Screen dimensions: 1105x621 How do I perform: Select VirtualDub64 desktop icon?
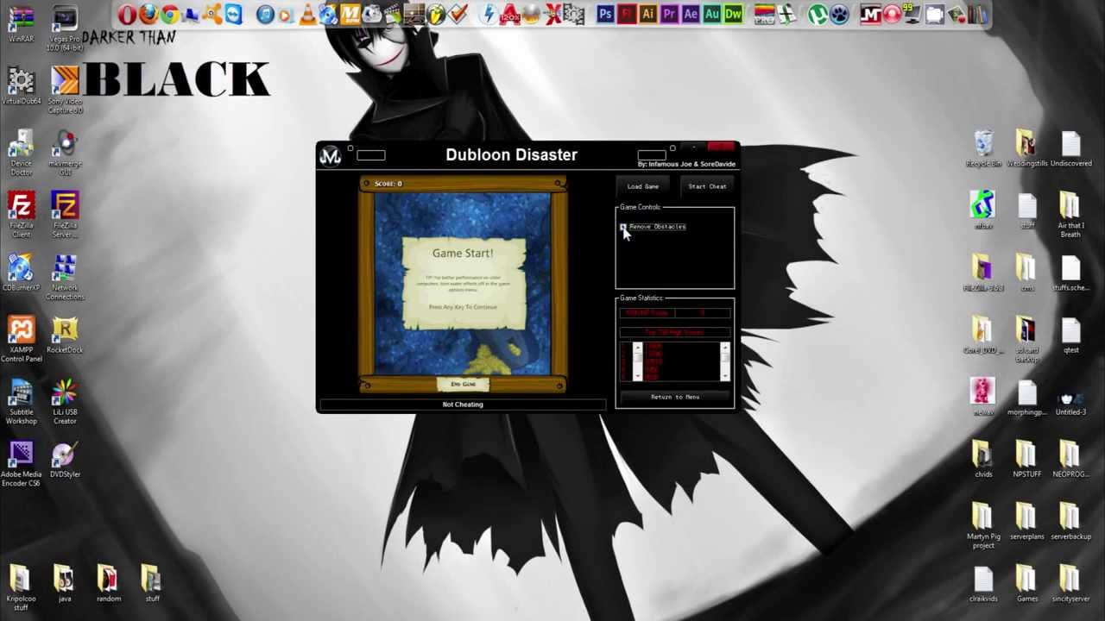21,85
